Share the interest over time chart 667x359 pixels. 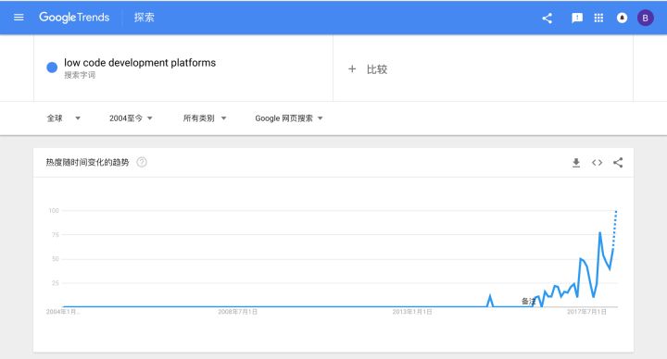coord(618,163)
